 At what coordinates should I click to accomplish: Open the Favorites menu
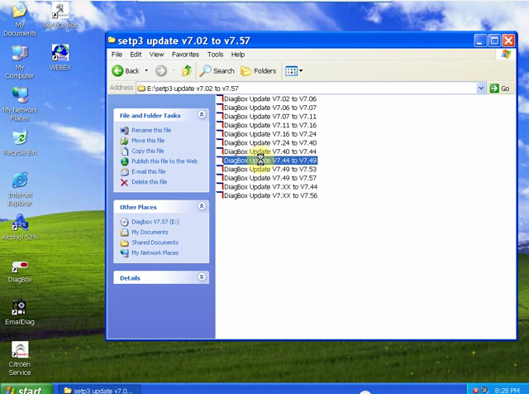(x=185, y=55)
